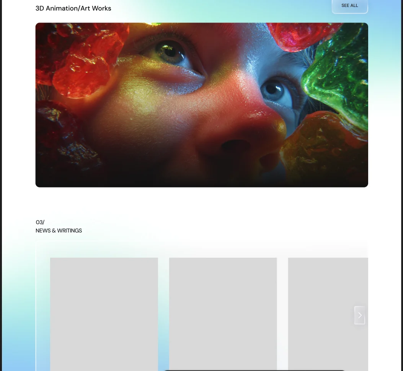Click the bright red gummy cluster at top left
Screen dimensions: 403x371
click(82, 59)
